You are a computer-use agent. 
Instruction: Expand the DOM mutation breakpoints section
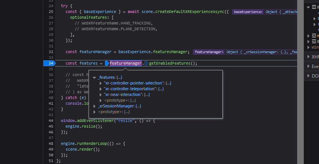(x=308, y=76)
